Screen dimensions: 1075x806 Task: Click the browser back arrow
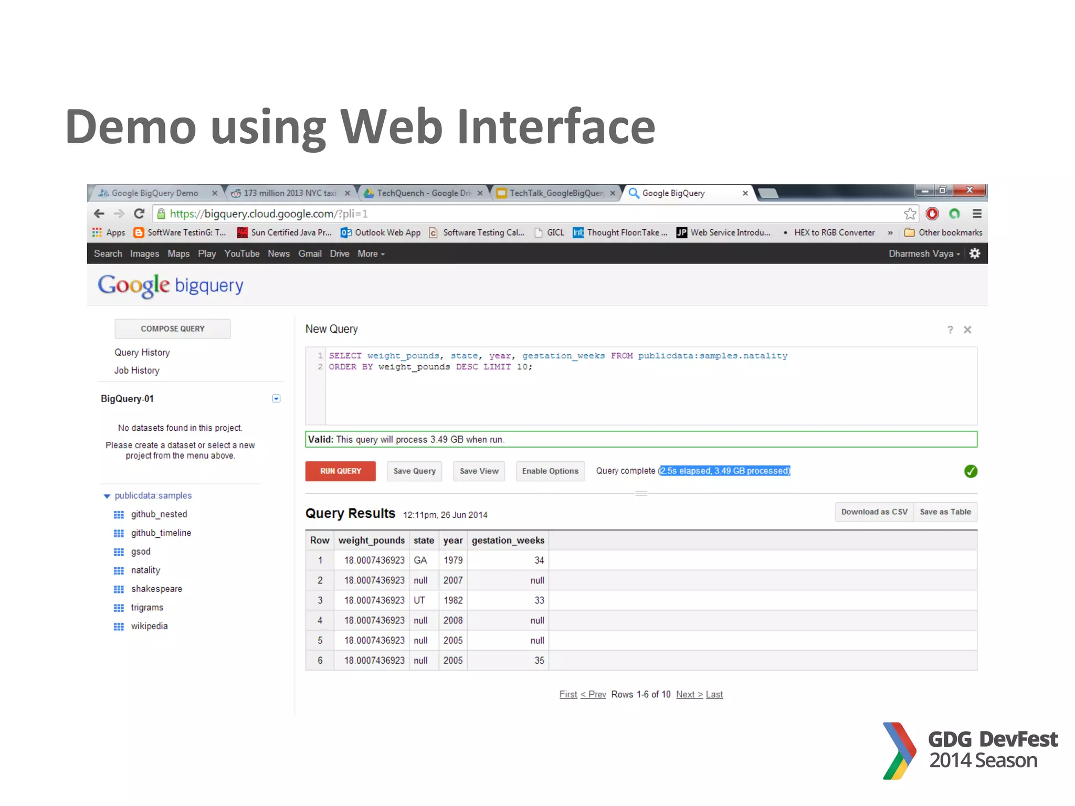pos(99,214)
